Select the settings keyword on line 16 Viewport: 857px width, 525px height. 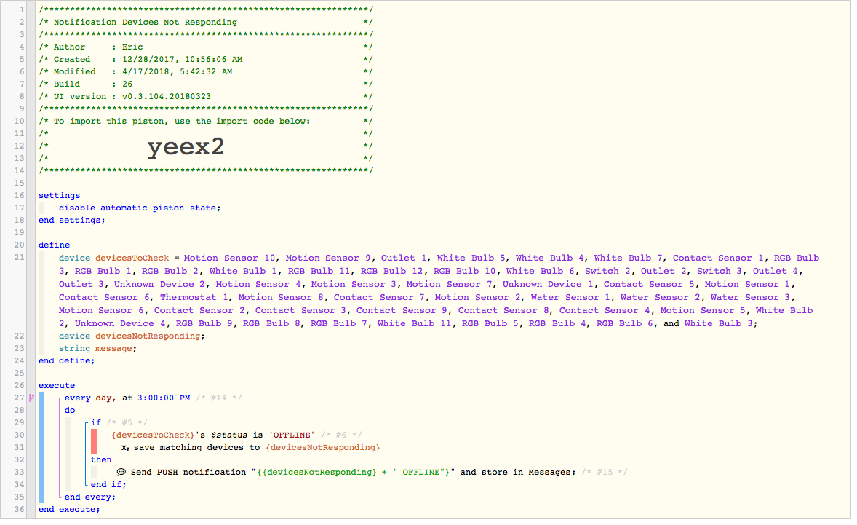pyautogui.click(x=59, y=195)
